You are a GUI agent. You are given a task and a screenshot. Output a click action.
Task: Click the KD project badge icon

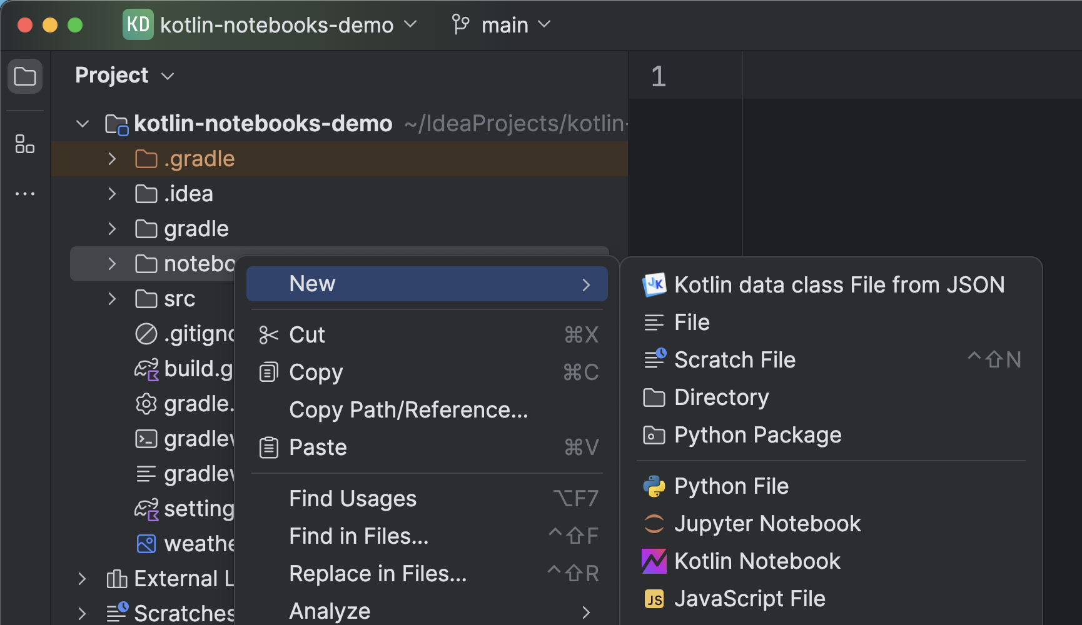138,24
